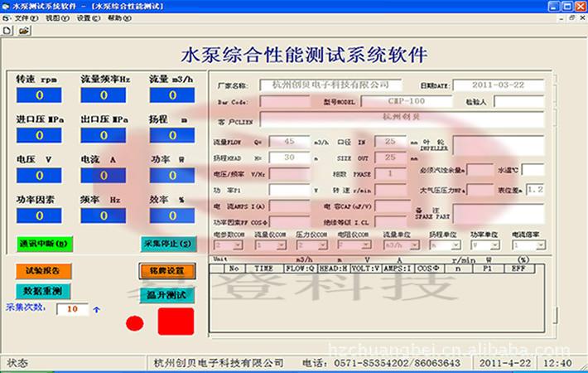Image resolution: width=588 pixels, height=373 pixels.
Task: Open 试验报告 test report
Action: coord(43,271)
